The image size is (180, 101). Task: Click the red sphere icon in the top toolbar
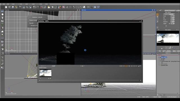(41, 7)
